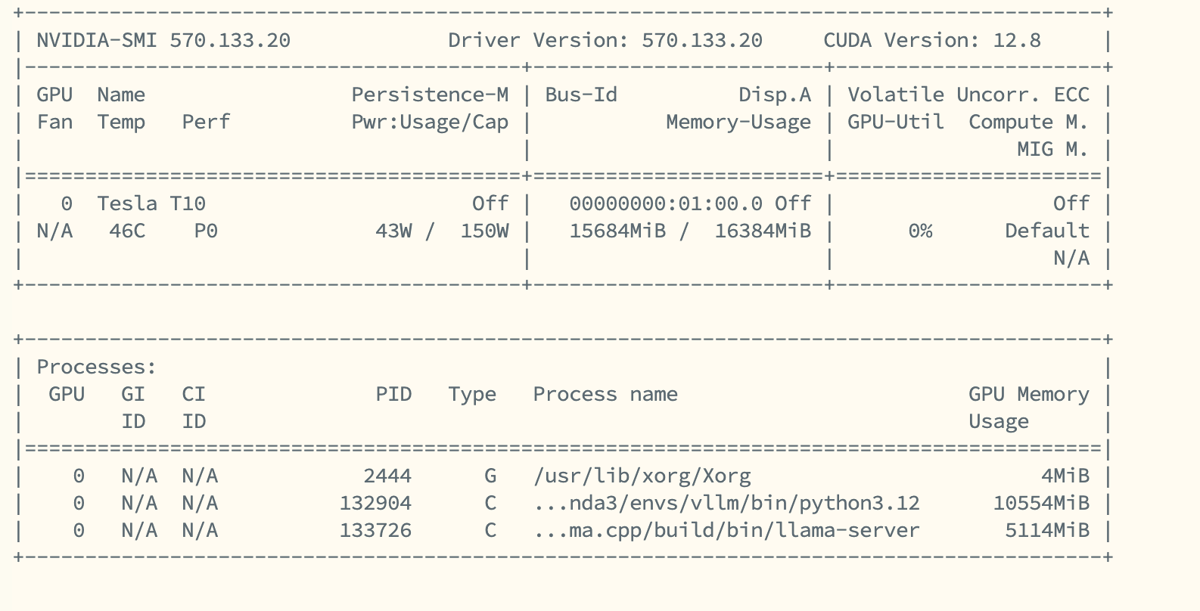This screenshot has width=1200, height=611.
Task: Select the 'Perf' header label
Action: [x=206, y=122]
